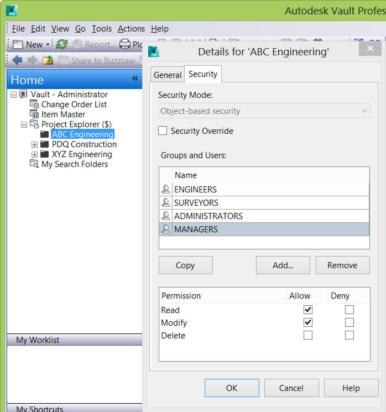The height and width of the screenshot is (412, 386).
Task: Select the Security tab
Action: point(203,74)
